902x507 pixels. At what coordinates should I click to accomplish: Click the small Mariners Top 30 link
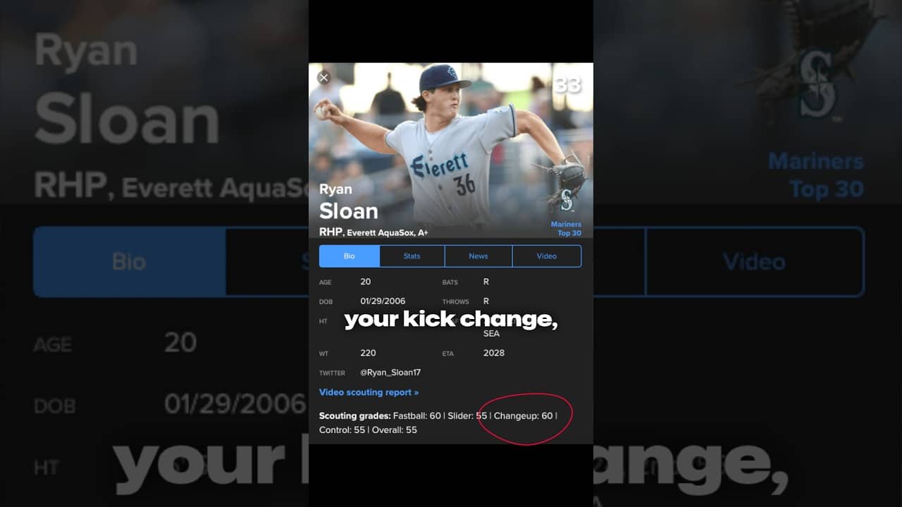[567, 229]
